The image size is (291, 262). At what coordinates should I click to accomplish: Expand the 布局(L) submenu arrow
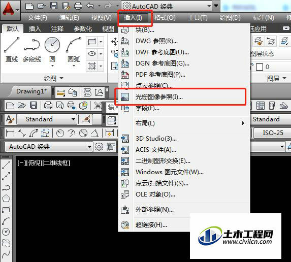243,123
